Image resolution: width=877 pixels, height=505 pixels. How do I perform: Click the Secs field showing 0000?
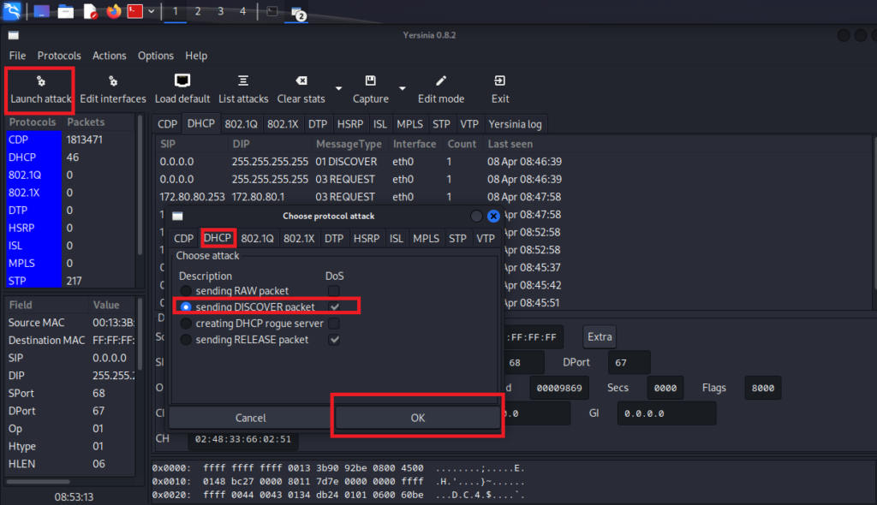pos(665,388)
